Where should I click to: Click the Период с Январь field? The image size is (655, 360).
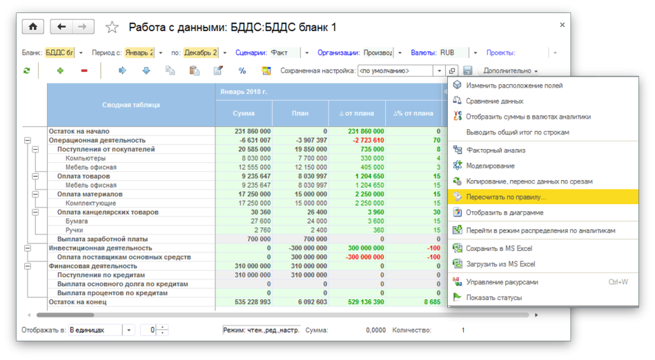[x=139, y=53]
